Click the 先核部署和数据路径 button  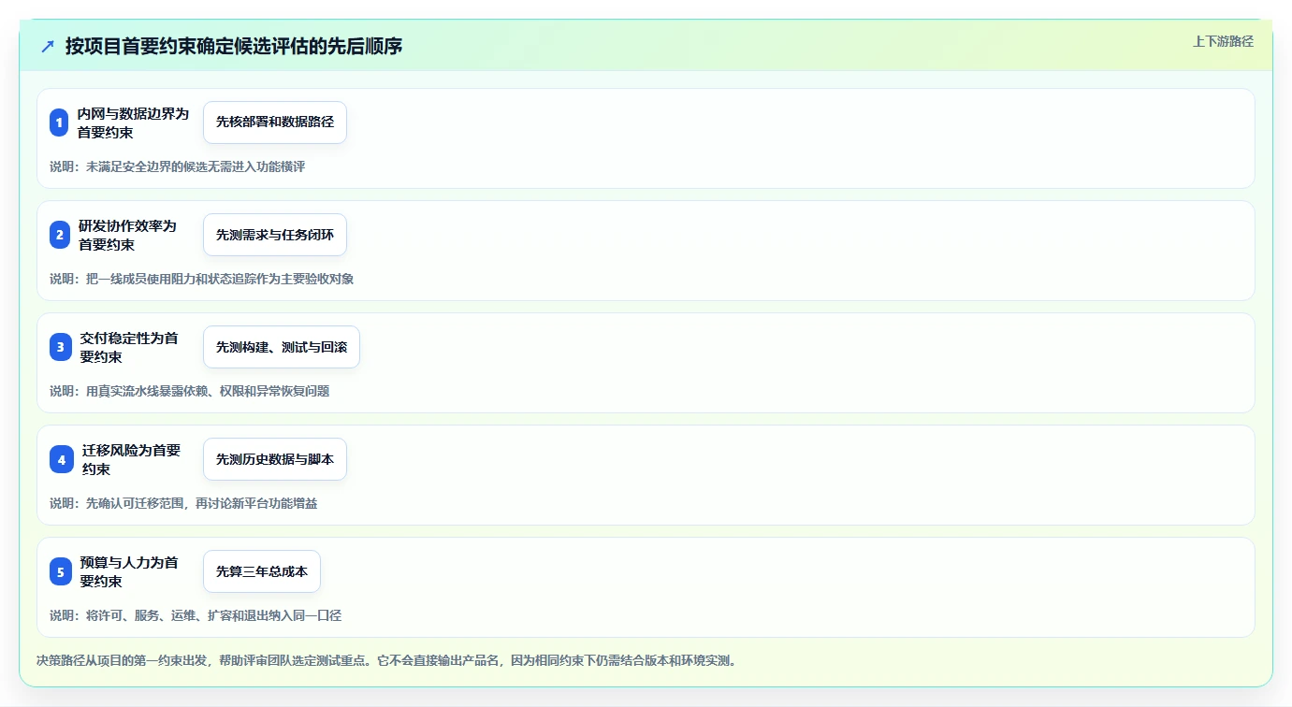[x=275, y=123]
